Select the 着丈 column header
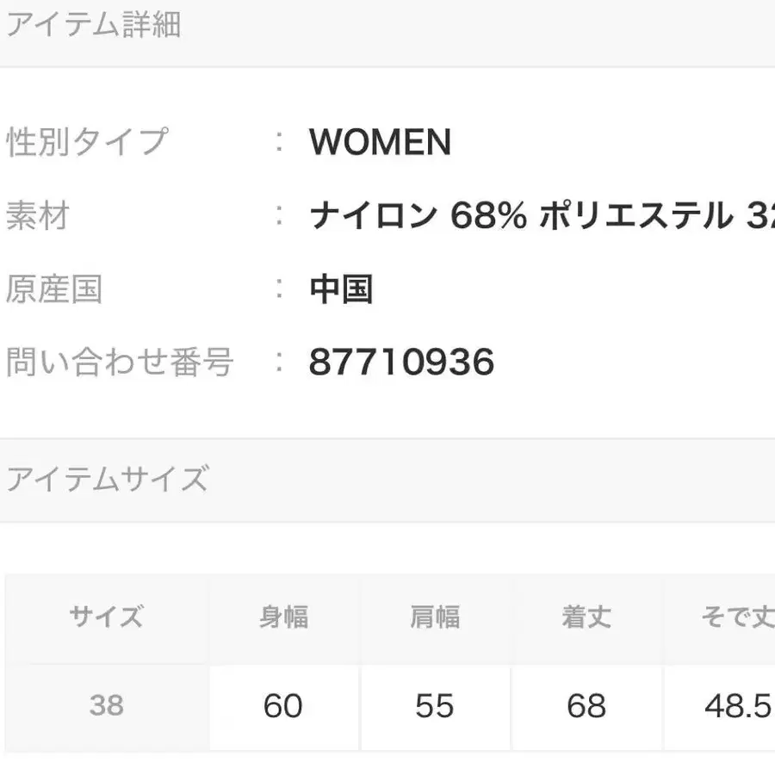 [586, 617]
